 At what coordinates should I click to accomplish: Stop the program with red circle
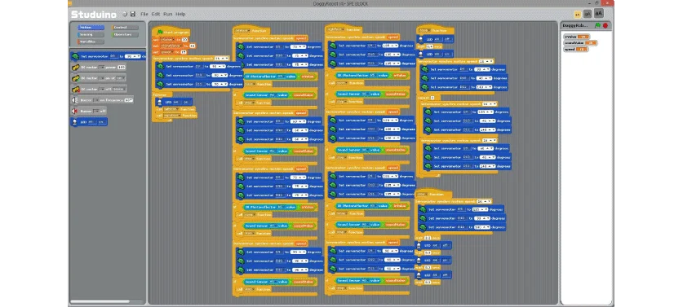[605, 25]
